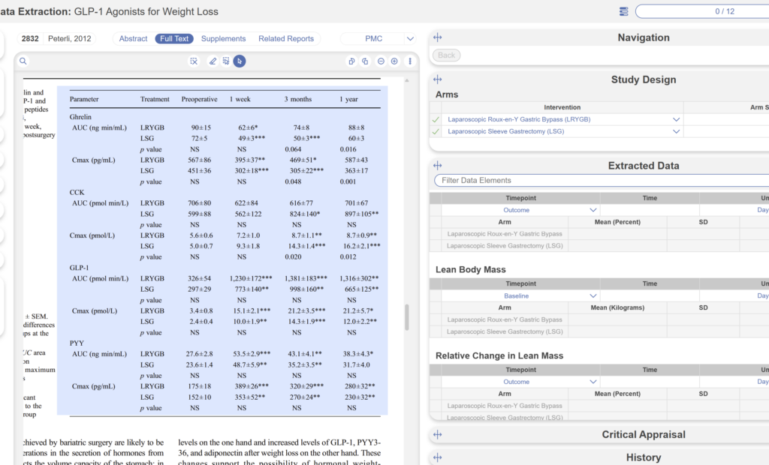The width and height of the screenshot is (769, 465).
Task: Click the GLP-1 row label in table
Action: (x=79, y=268)
